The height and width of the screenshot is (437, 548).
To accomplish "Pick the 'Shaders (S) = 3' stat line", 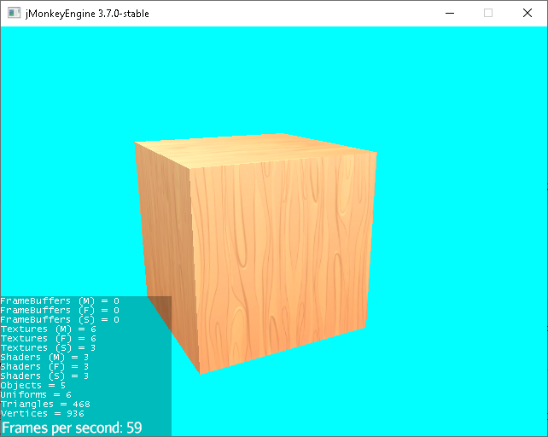I will [44, 376].
